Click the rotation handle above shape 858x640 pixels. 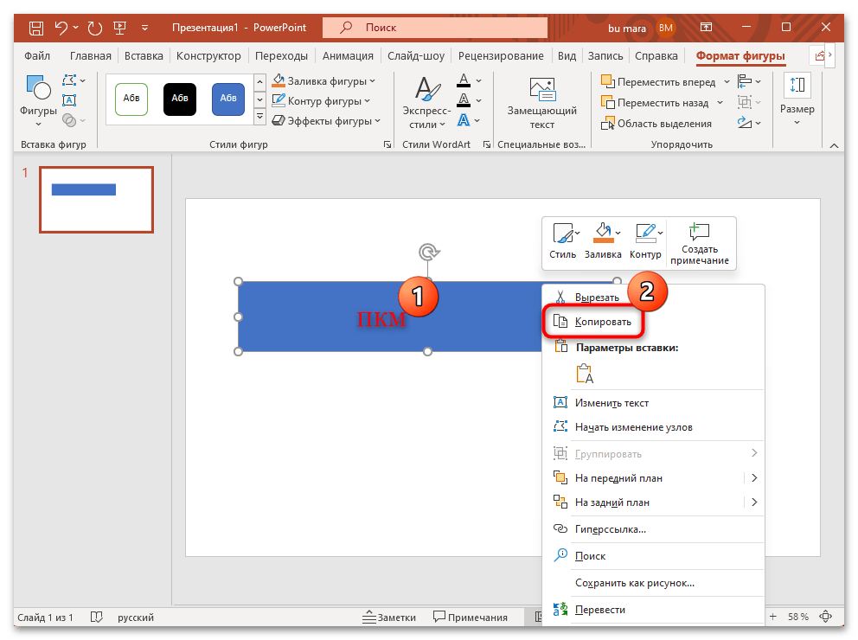click(x=428, y=253)
